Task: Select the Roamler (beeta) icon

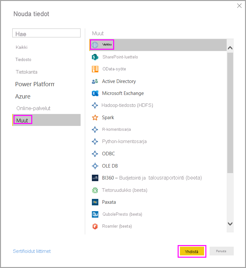Action: pos(95,226)
